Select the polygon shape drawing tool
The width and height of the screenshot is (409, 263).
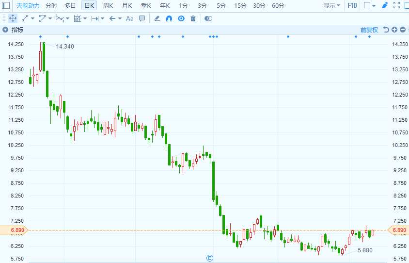42,18
